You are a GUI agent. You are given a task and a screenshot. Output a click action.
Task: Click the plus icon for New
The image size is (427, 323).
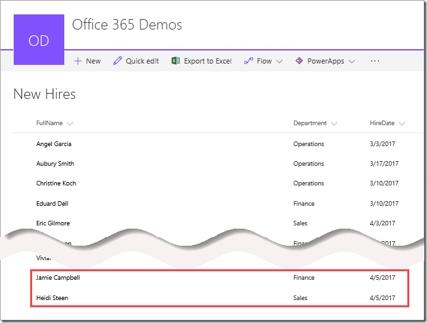click(77, 61)
